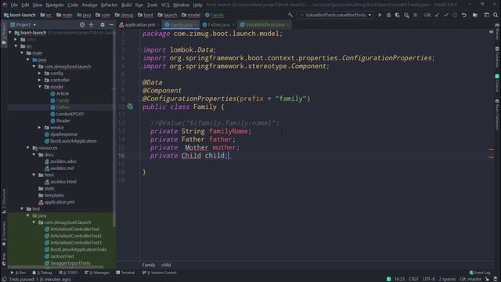Click the 'child' editor breadcrumb at bottom
The image size is (501, 282).
click(166, 265)
